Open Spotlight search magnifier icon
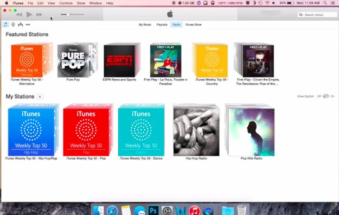This screenshot has width=339, height=215. coord(325,3)
